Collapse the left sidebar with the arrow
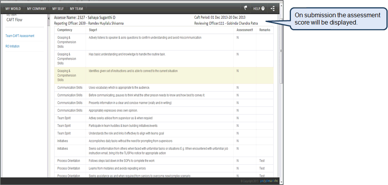388x185 pixels. 48,18
